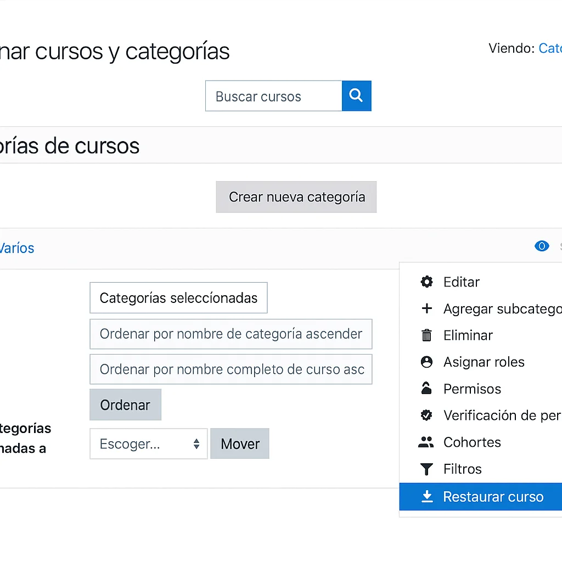Click the download icon for Restaurar curso
Image resolution: width=562 pixels, height=562 pixels.
click(426, 496)
